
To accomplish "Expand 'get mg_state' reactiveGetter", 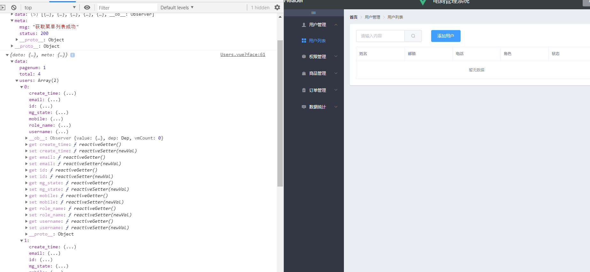I will point(26,183).
